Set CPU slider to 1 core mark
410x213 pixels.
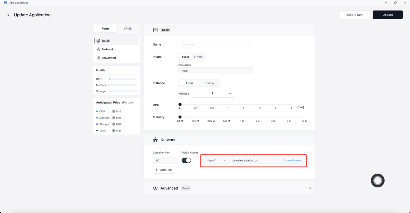point(228,104)
